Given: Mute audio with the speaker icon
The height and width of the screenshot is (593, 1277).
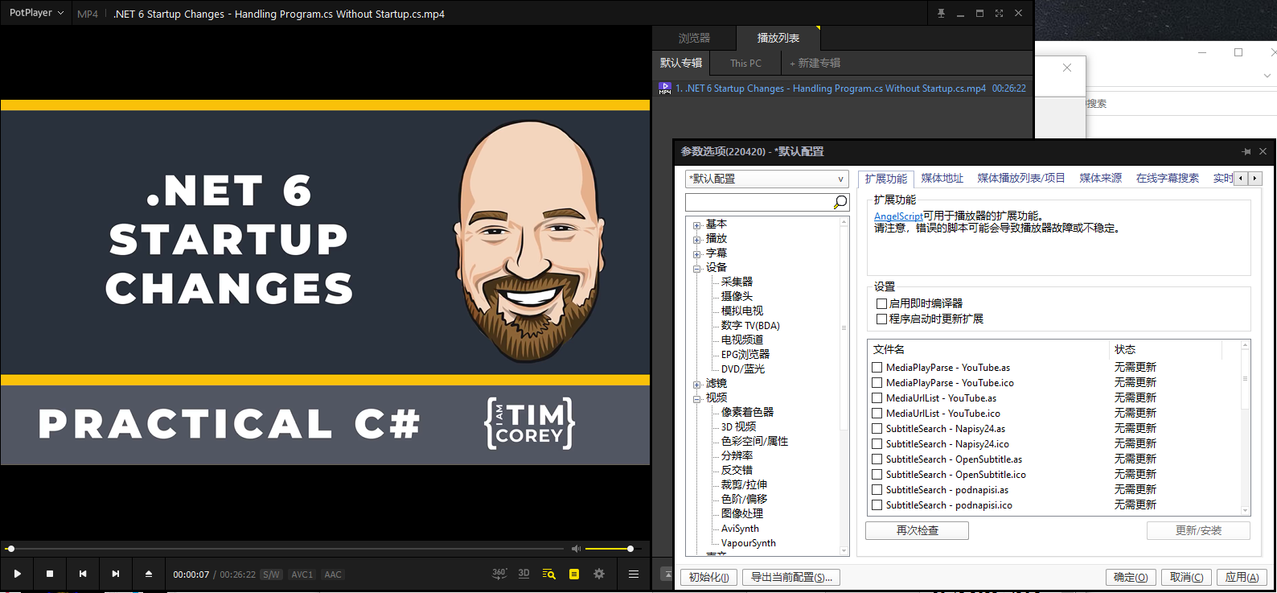Looking at the screenshot, I should [576, 549].
